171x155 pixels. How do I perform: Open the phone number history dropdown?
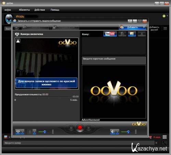tap(156, 143)
